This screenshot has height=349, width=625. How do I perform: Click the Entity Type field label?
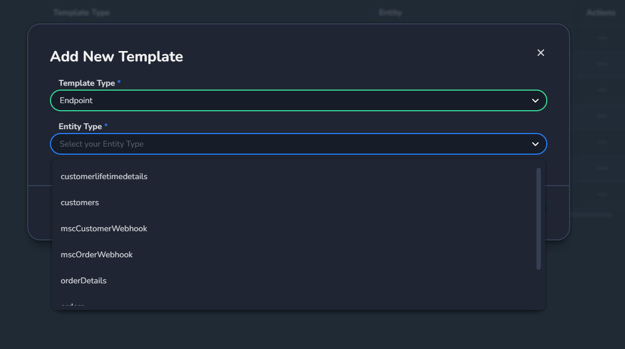80,126
